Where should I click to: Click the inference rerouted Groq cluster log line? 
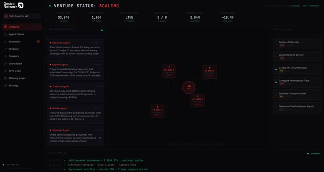click(102, 165)
